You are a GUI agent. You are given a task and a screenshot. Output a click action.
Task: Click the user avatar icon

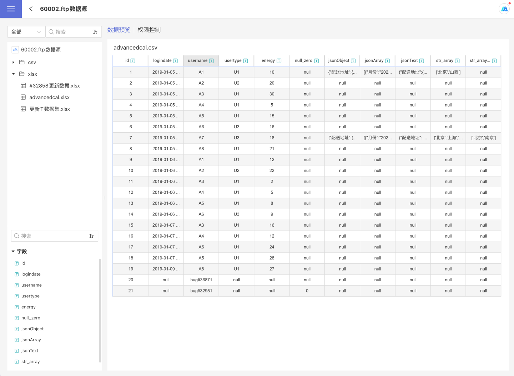point(504,9)
